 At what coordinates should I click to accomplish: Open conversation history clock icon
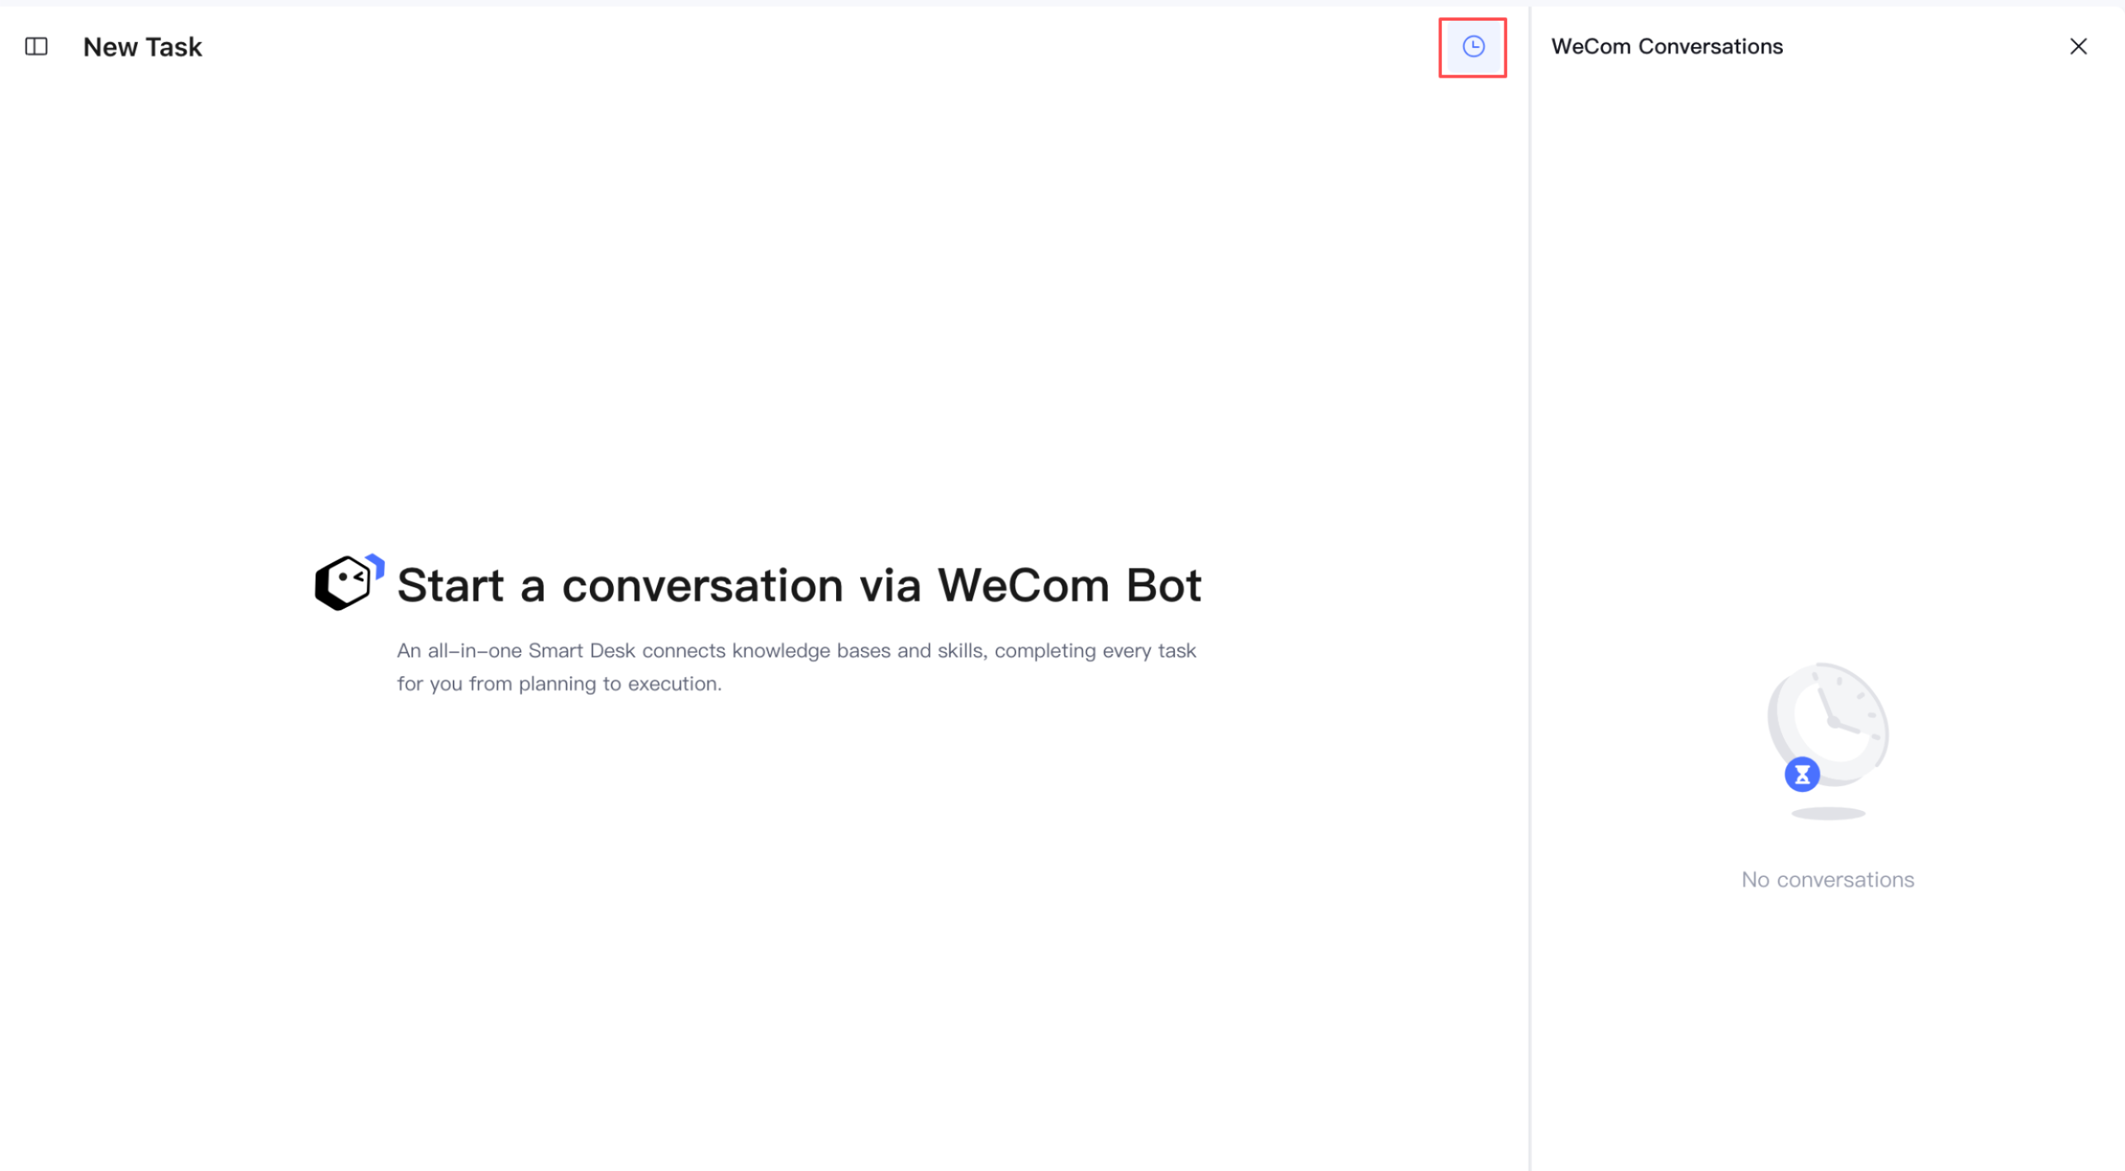click(x=1473, y=46)
